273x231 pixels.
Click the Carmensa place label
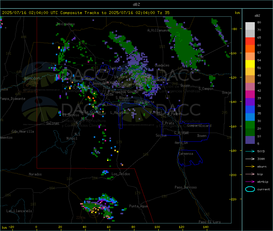186,154
